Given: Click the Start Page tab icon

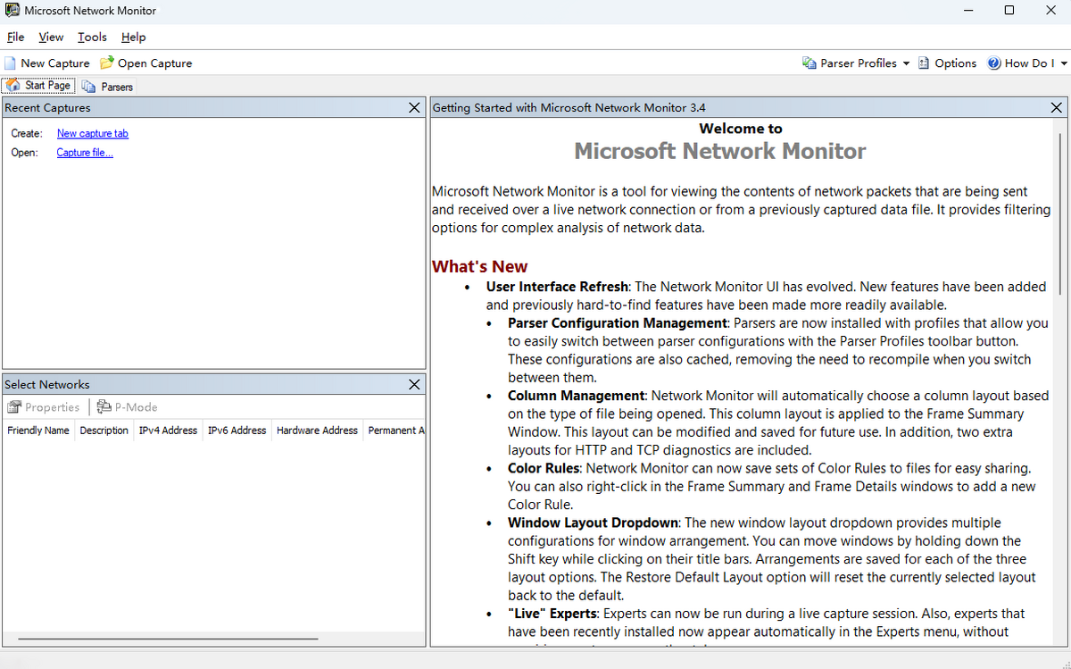Looking at the screenshot, I should (x=13, y=86).
